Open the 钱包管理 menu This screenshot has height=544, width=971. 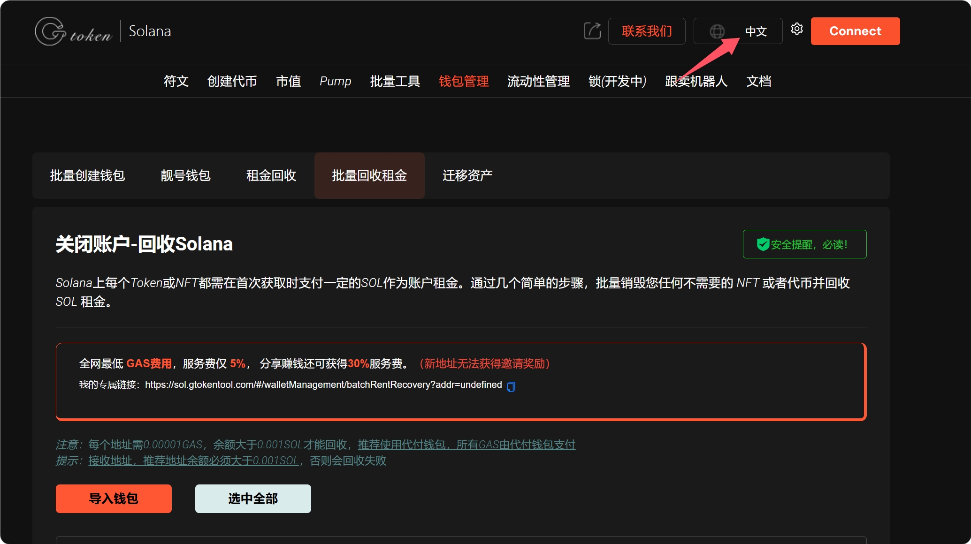463,81
